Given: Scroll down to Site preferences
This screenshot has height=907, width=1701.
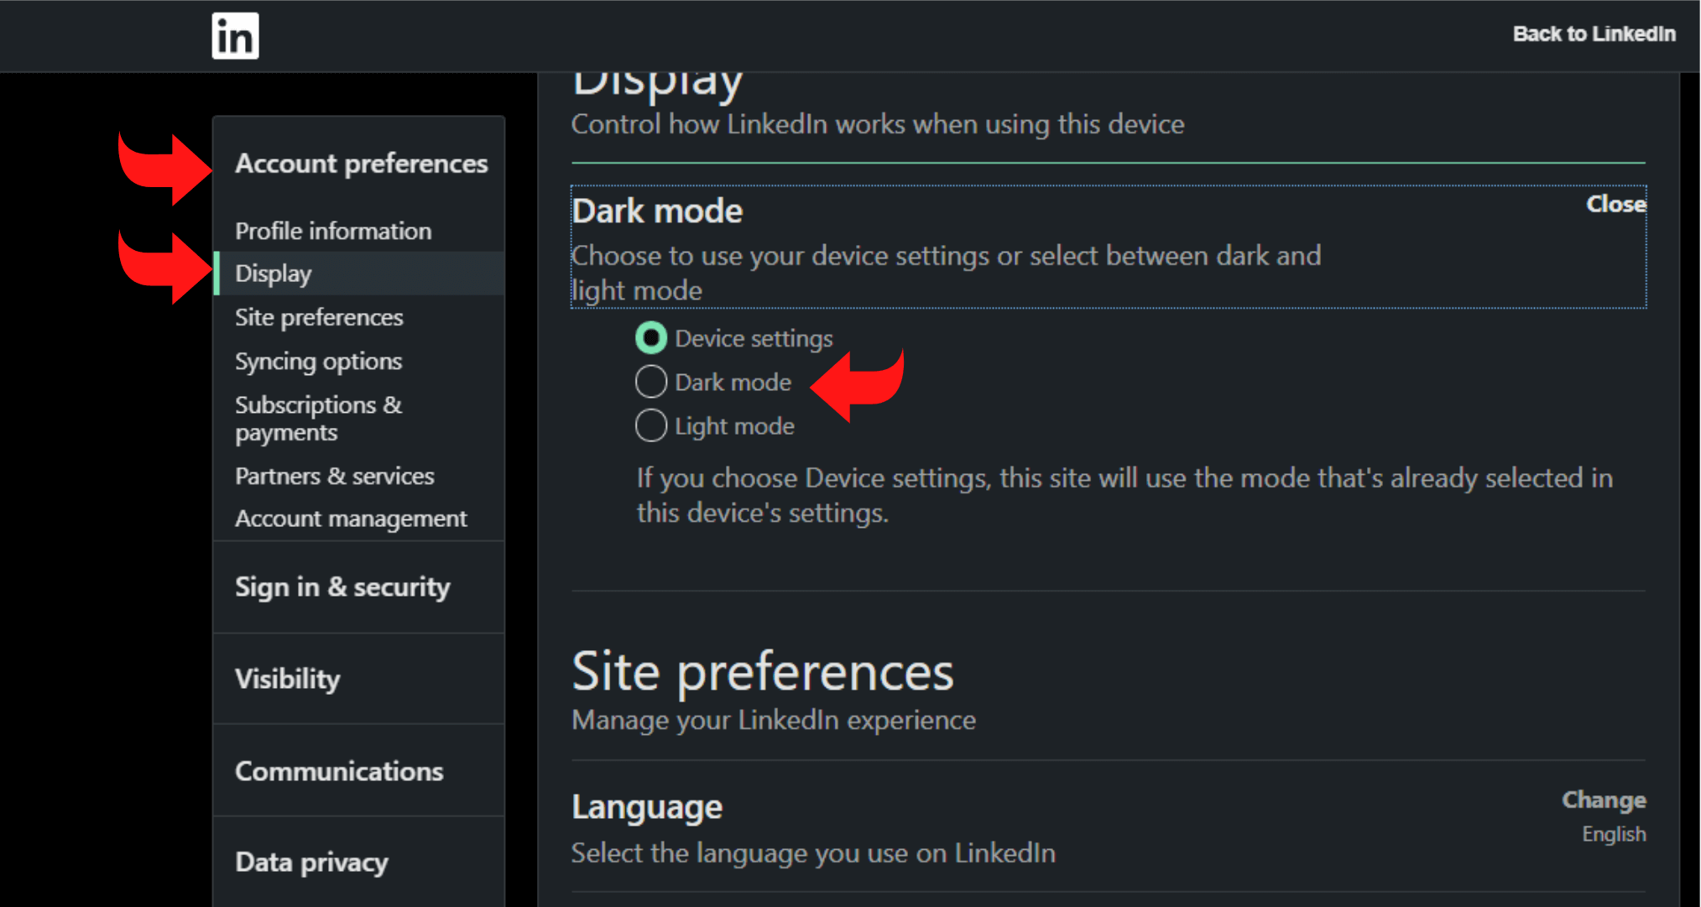Looking at the screenshot, I should pyautogui.click(x=316, y=317).
